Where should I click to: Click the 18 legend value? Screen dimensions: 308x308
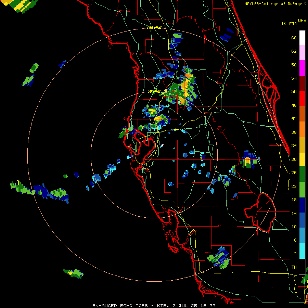click(x=294, y=200)
